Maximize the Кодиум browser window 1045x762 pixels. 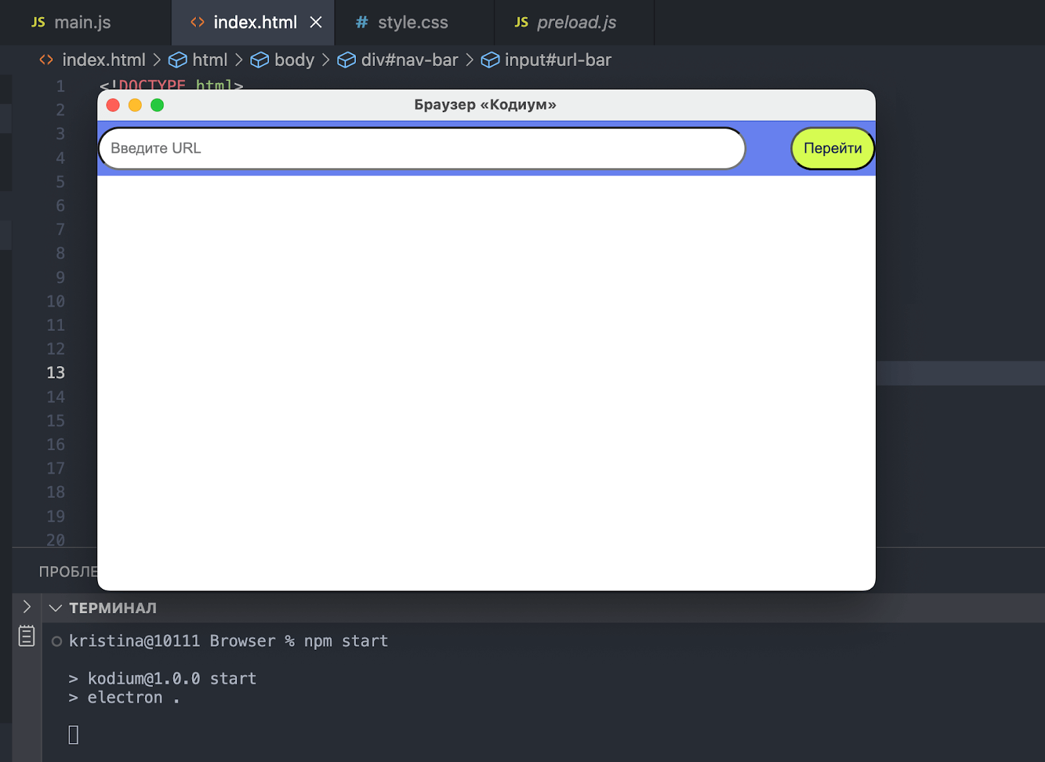pyautogui.click(x=157, y=105)
